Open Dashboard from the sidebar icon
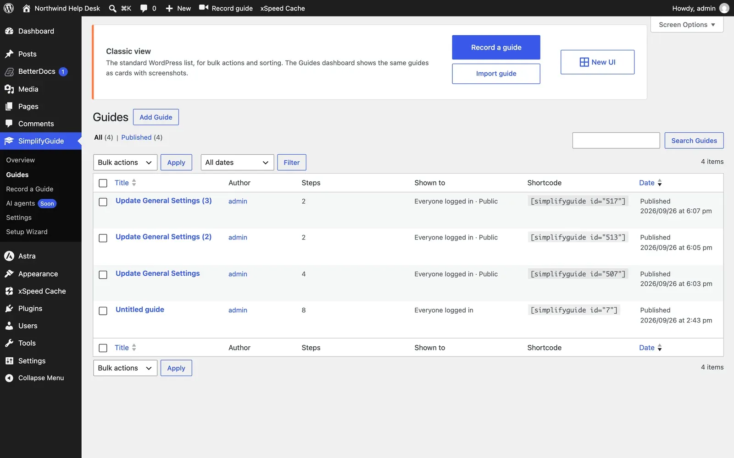 coord(9,31)
